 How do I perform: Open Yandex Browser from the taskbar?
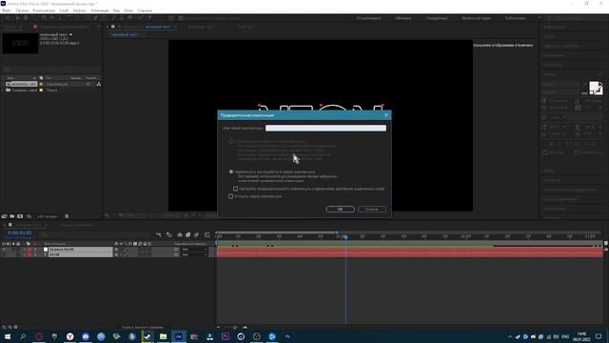tap(69, 336)
